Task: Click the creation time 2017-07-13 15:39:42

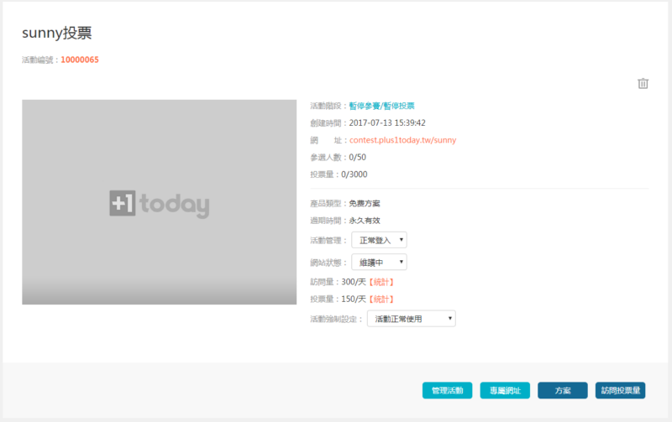Action: pos(387,122)
